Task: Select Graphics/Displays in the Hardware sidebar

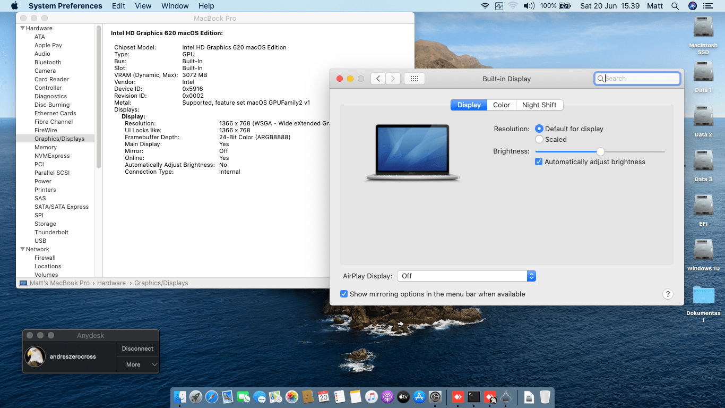Action: [x=59, y=138]
